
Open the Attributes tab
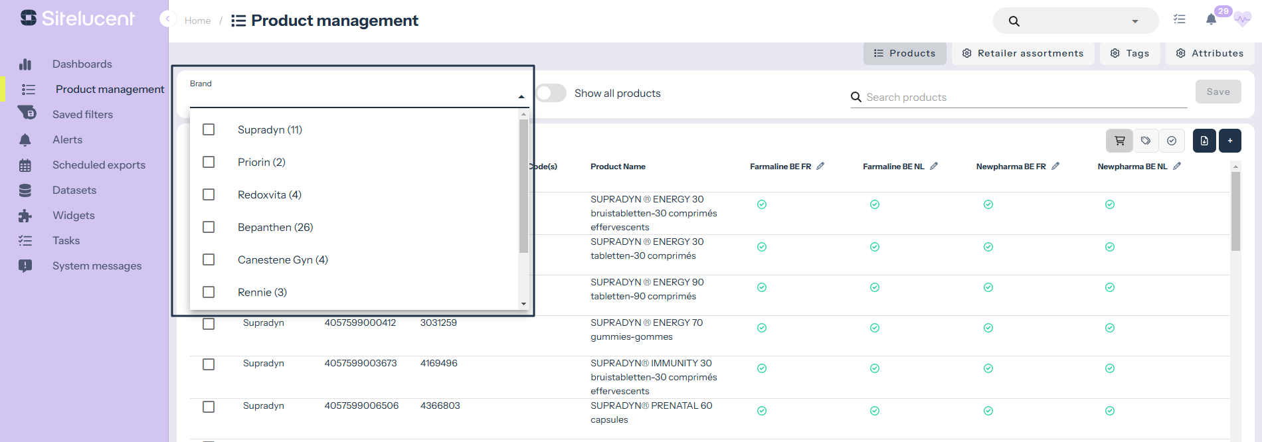pyautogui.click(x=1210, y=53)
